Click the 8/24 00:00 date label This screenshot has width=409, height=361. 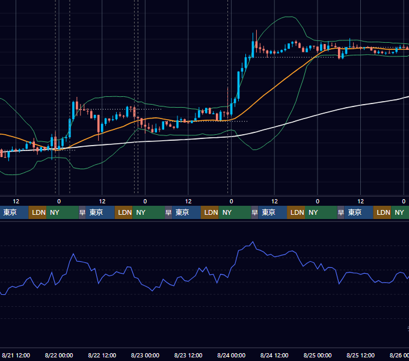click(232, 355)
